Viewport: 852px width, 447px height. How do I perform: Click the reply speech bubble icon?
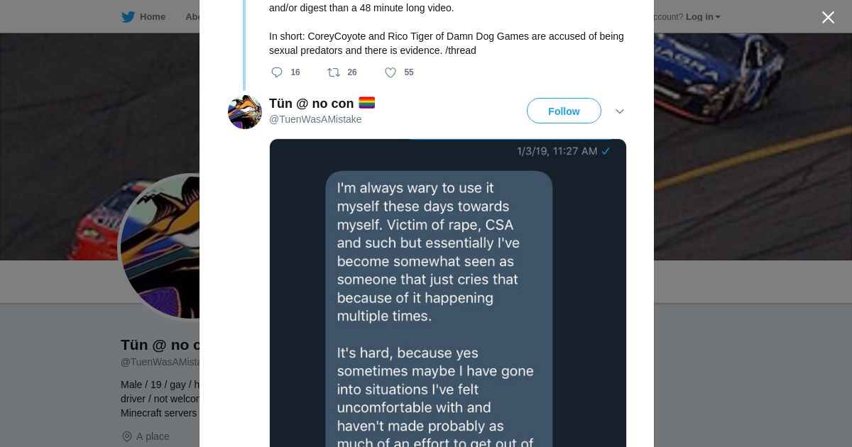[x=277, y=72]
